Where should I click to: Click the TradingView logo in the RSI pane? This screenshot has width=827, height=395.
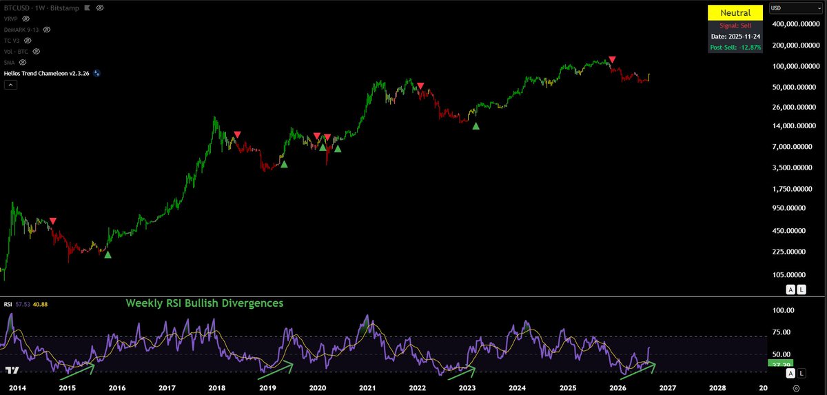10,371
